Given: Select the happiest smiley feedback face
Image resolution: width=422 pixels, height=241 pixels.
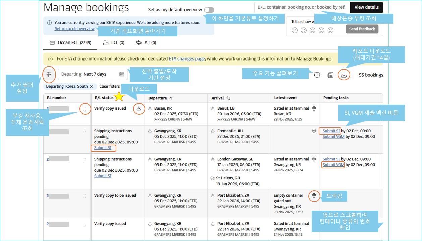Looking at the screenshot, I should (x=330, y=30).
